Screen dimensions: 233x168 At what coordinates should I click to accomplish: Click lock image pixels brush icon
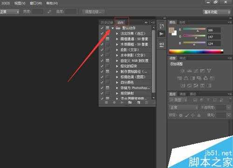coord(187,115)
